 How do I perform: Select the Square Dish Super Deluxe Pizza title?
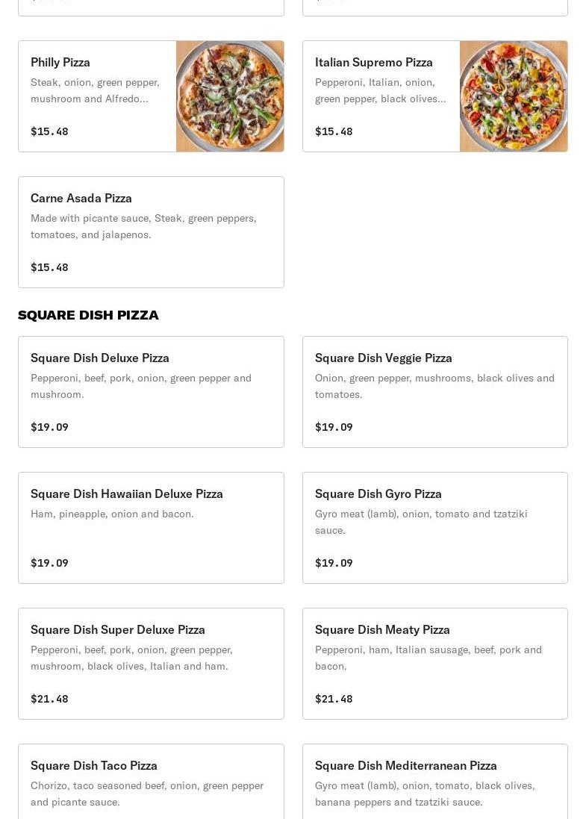[118, 629]
